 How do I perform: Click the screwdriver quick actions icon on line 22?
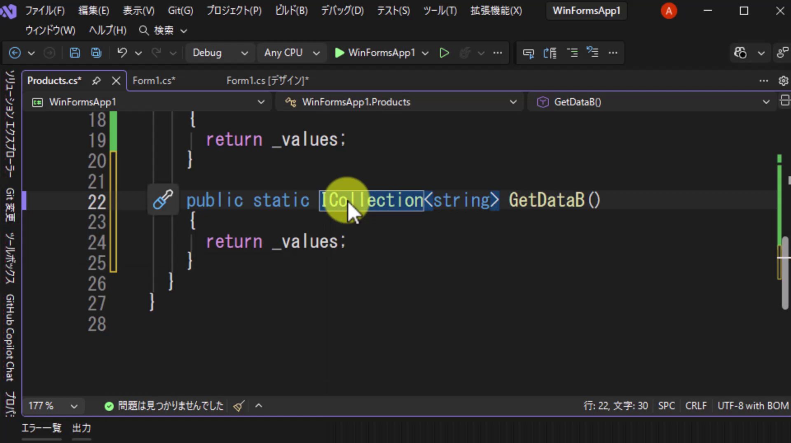click(163, 200)
